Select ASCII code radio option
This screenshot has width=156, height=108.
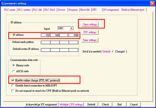point(14,71)
